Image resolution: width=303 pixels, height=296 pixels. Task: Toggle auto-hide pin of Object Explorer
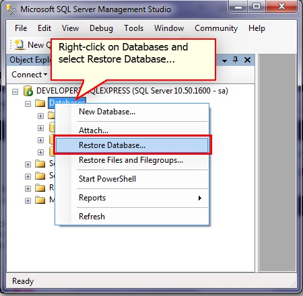click(x=236, y=60)
